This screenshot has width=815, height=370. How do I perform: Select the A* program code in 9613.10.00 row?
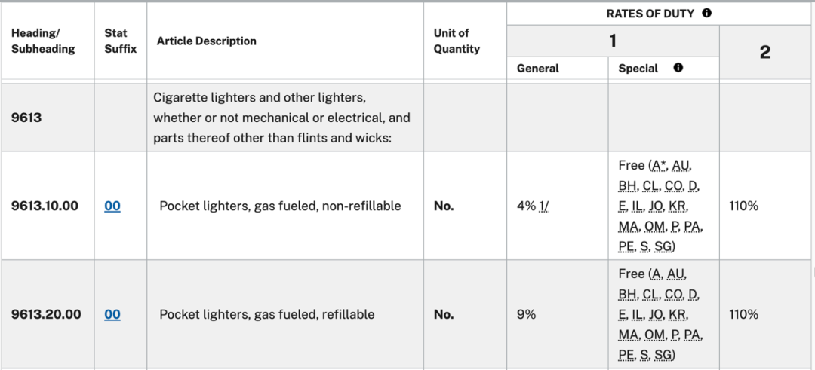pyautogui.click(x=660, y=166)
